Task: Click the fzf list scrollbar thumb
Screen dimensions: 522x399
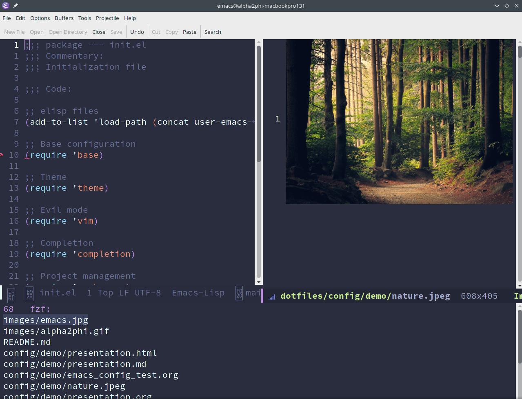Action: click(x=520, y=337)
